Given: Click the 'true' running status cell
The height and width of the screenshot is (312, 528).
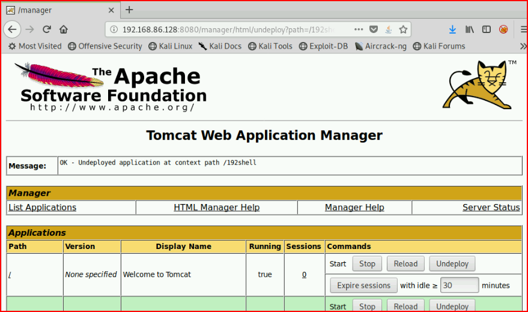Looking at the screenshot, I should [265, 275].
